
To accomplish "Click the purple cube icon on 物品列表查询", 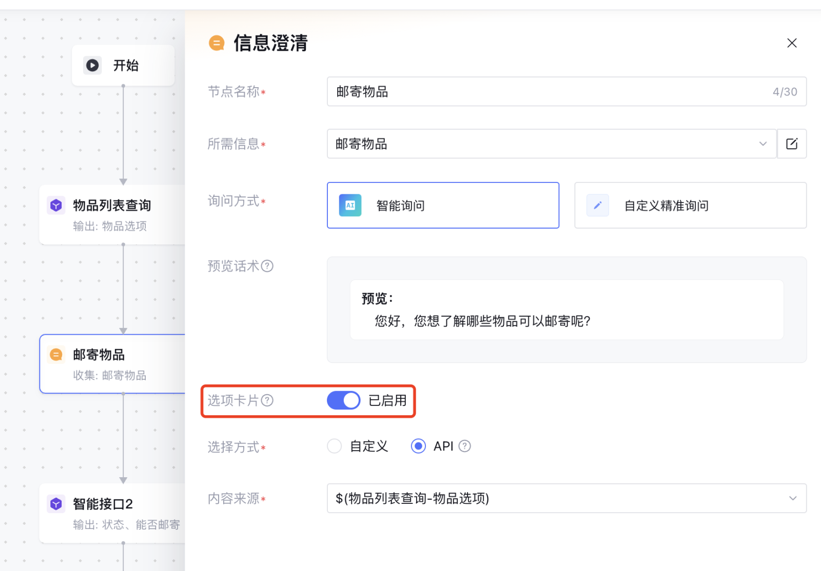I will tap(56, 206).
